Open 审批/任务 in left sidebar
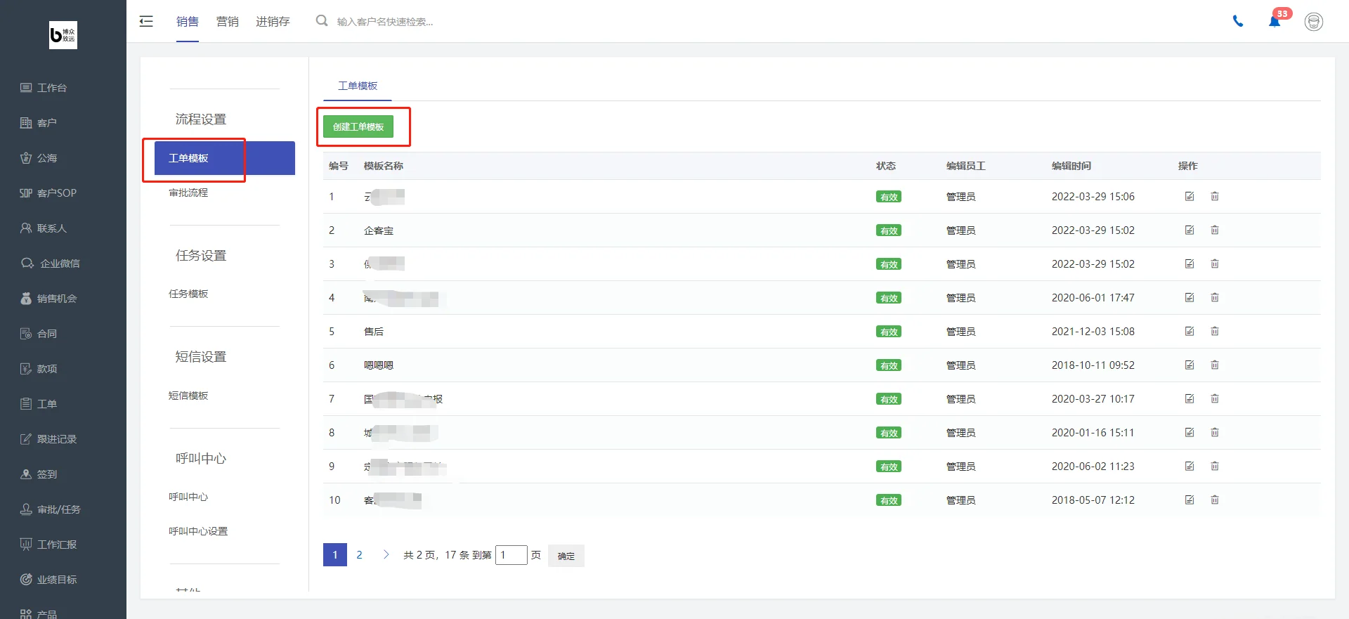This screenshot has width=1349, height=619. [50, 509]
